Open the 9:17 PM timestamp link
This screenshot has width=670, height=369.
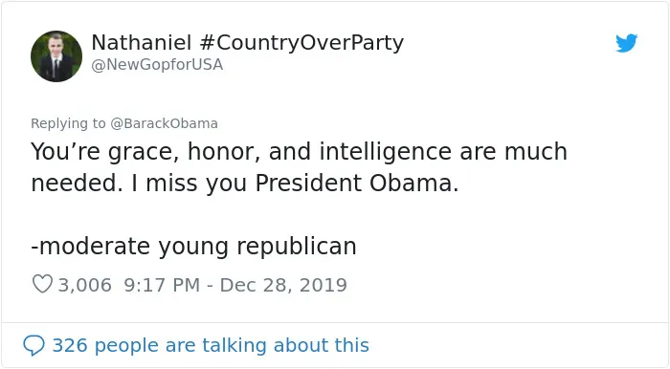click(162, 285)
